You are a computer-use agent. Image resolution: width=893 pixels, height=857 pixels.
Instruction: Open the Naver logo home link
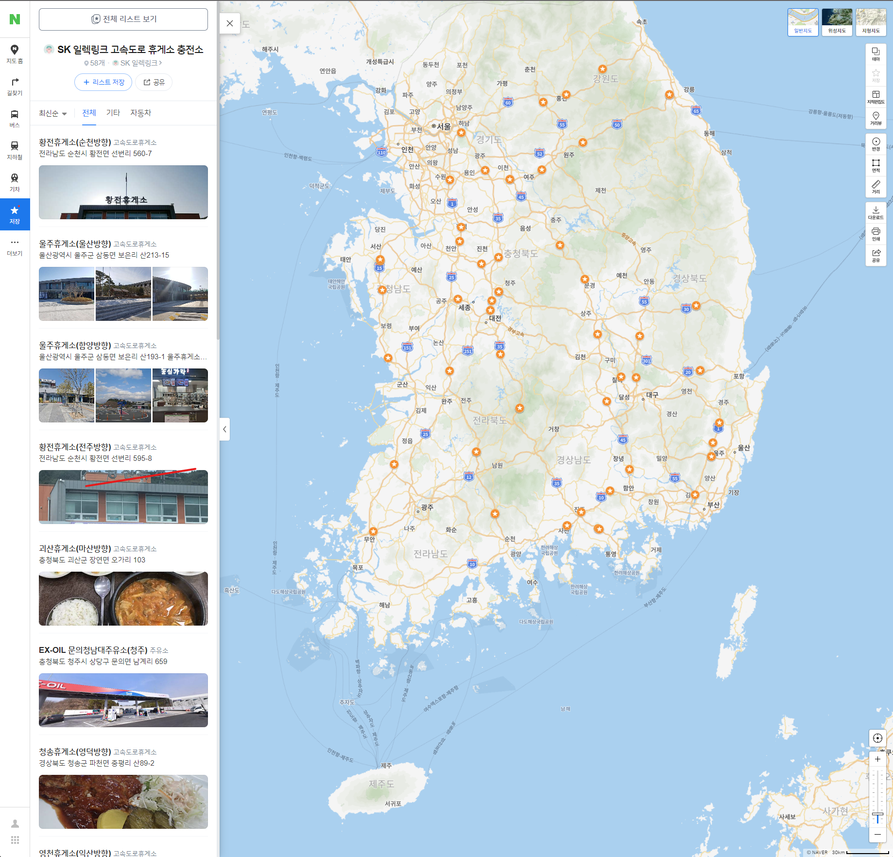[15, 19]
